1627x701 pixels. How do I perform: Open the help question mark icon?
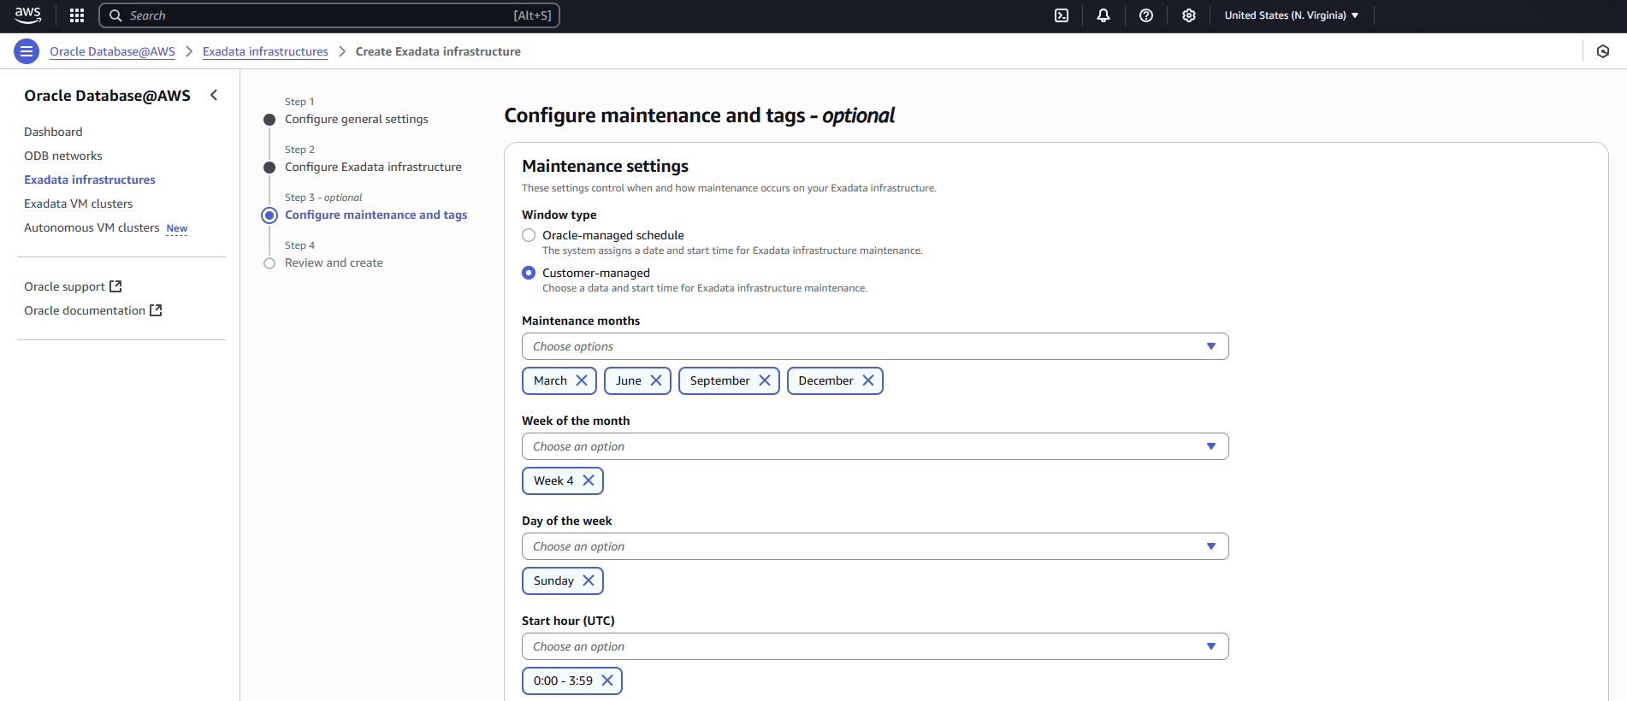point(1146,15)
